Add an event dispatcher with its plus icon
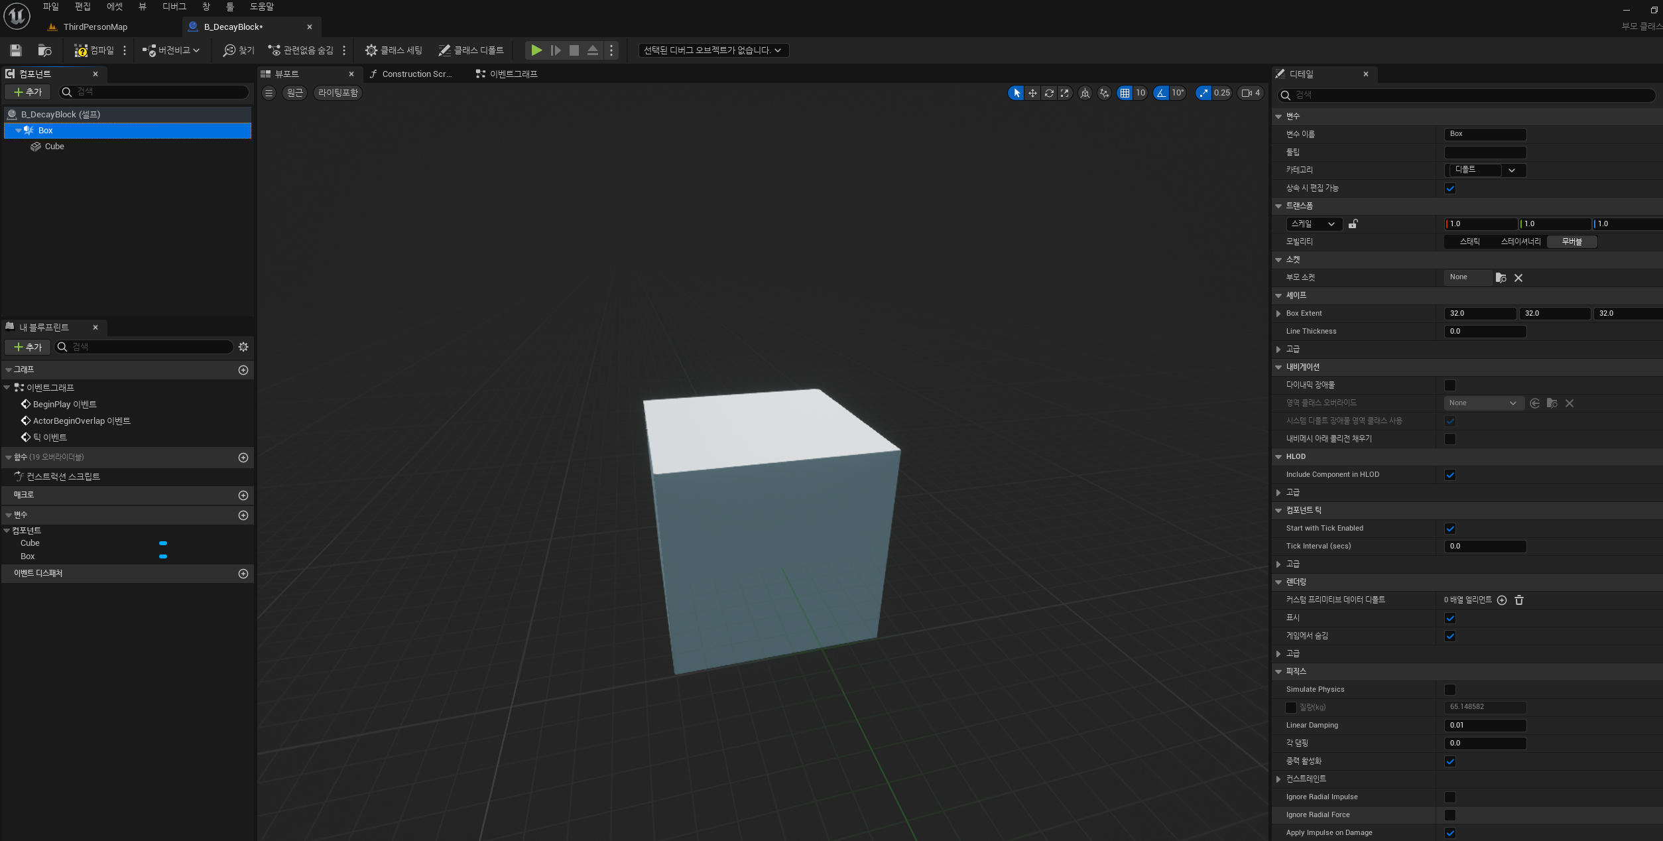The image size is (1663, 841). 243,574
